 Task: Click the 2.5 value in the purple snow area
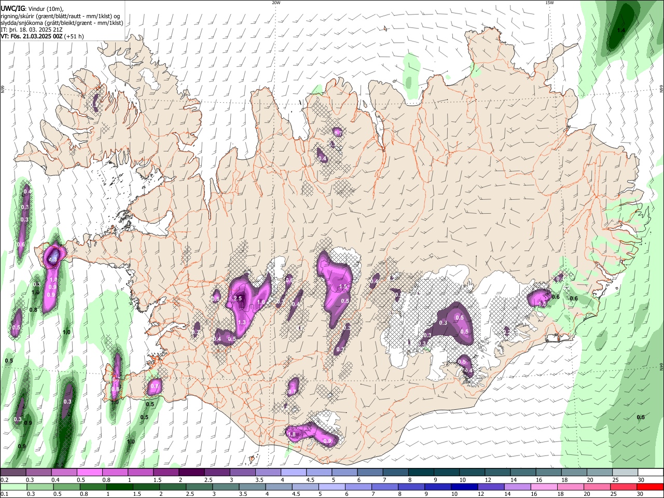(x=238, y=298)
